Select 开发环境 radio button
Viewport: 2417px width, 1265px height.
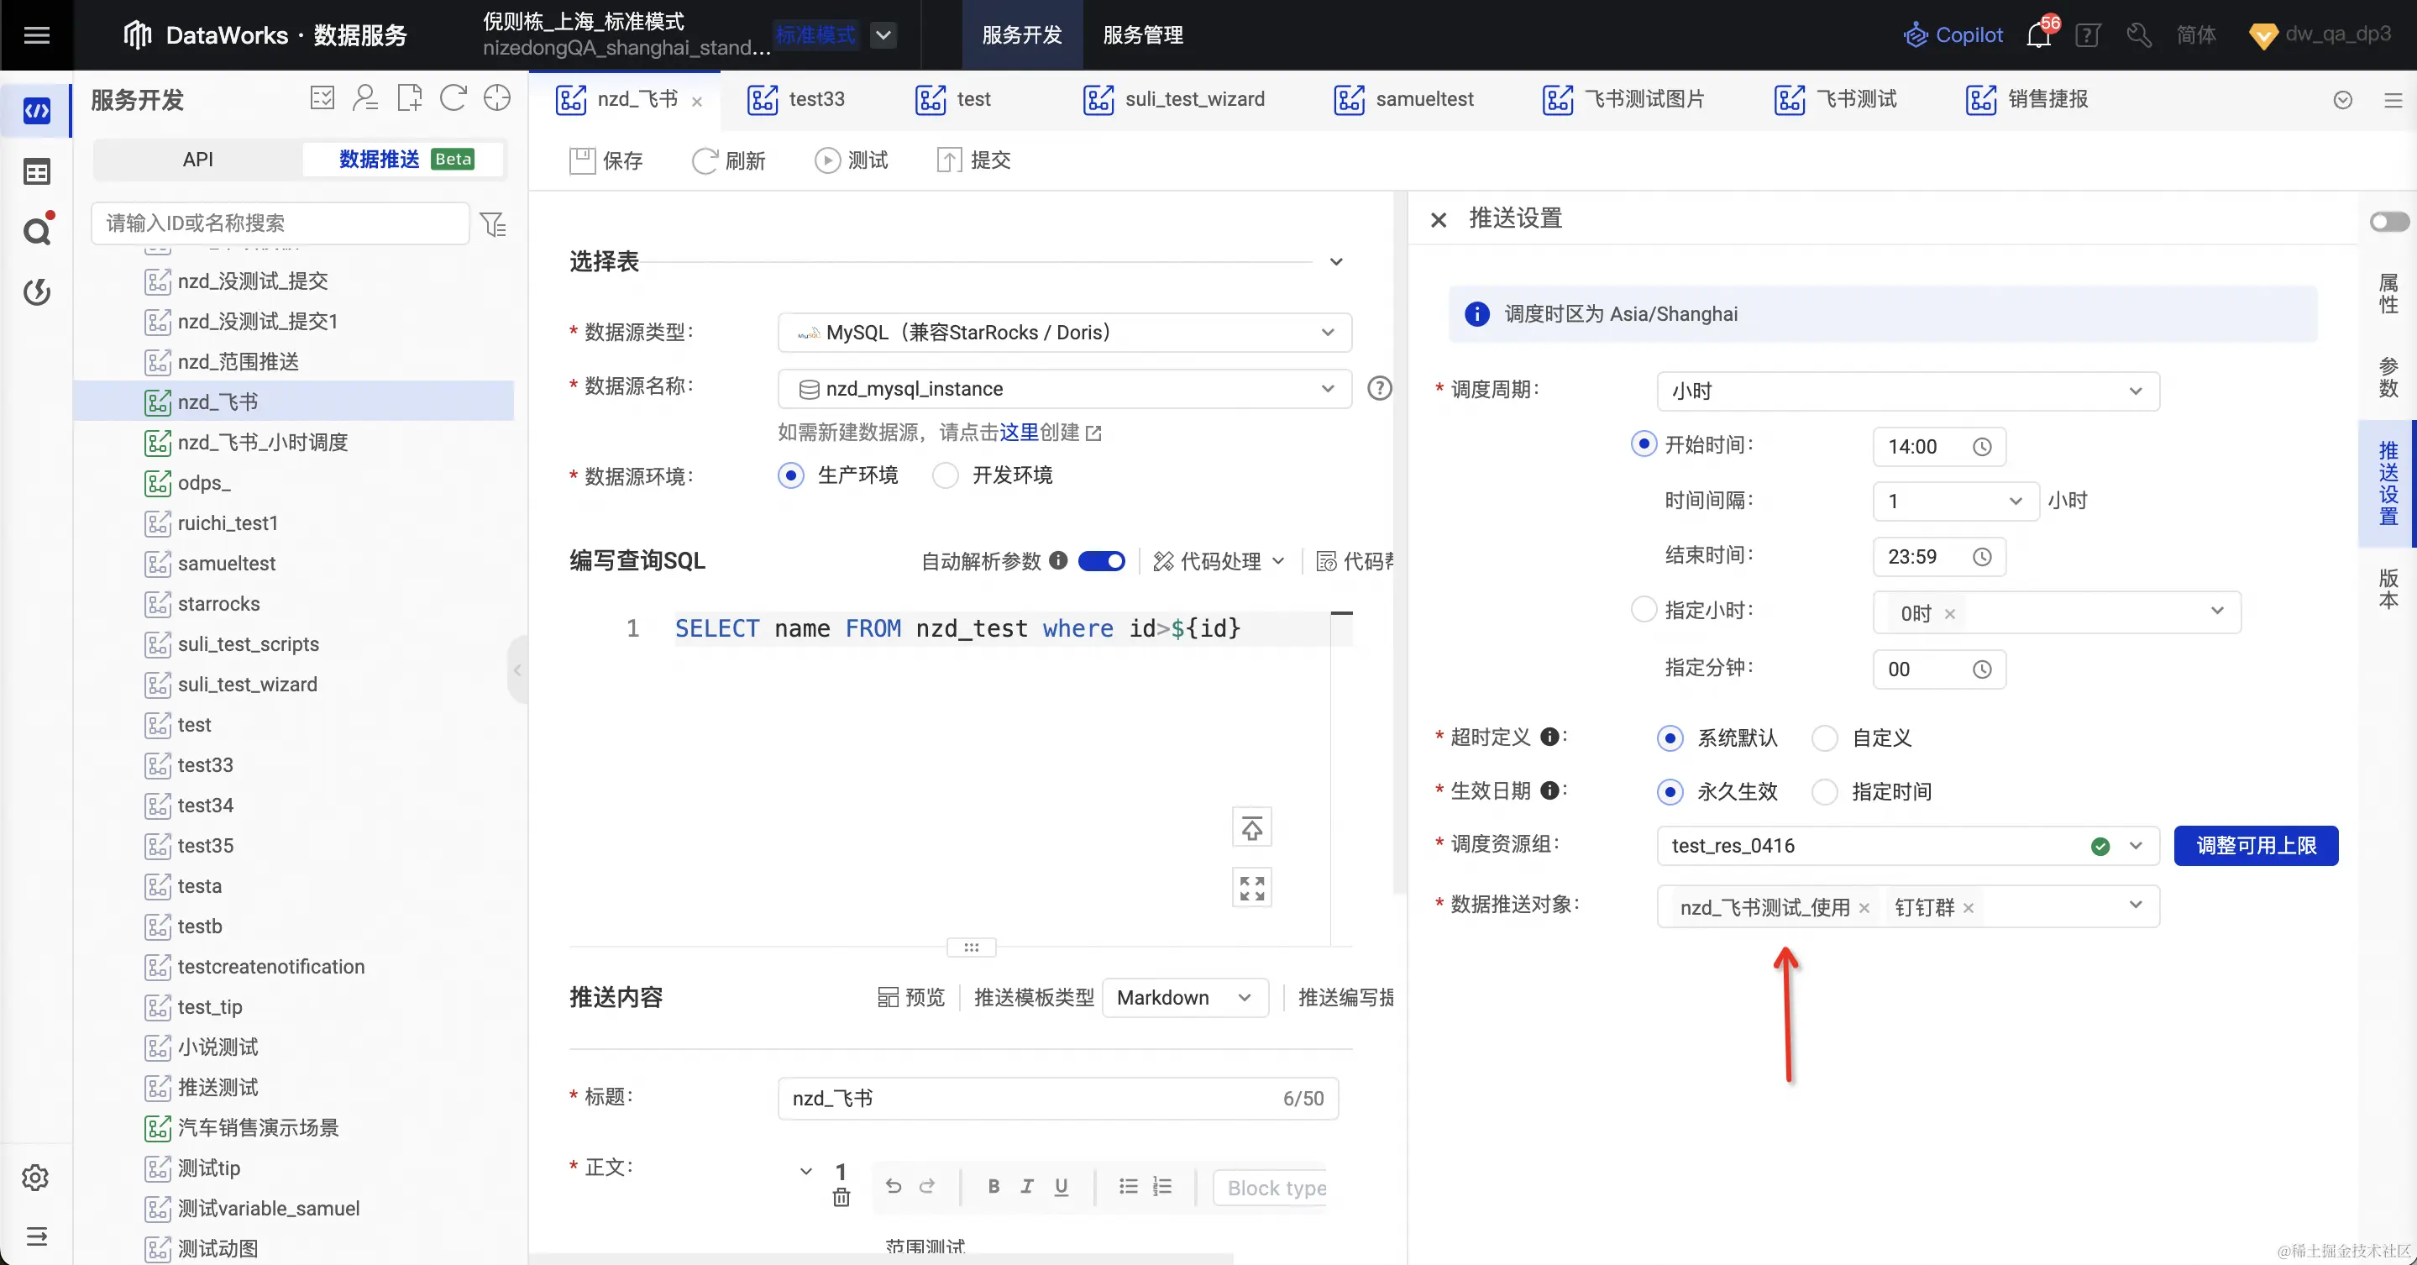(x=946, y=475)
